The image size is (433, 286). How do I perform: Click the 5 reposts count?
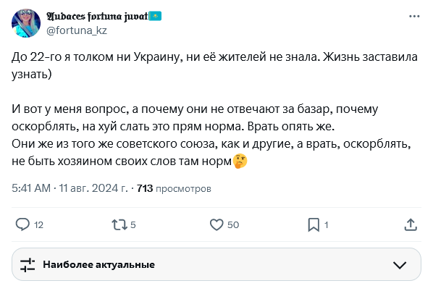click(x=133, y=225)
